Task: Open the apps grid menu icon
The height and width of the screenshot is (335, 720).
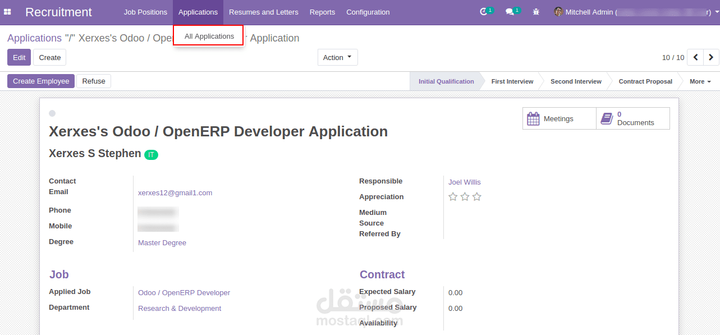Action: click(8, 12)
